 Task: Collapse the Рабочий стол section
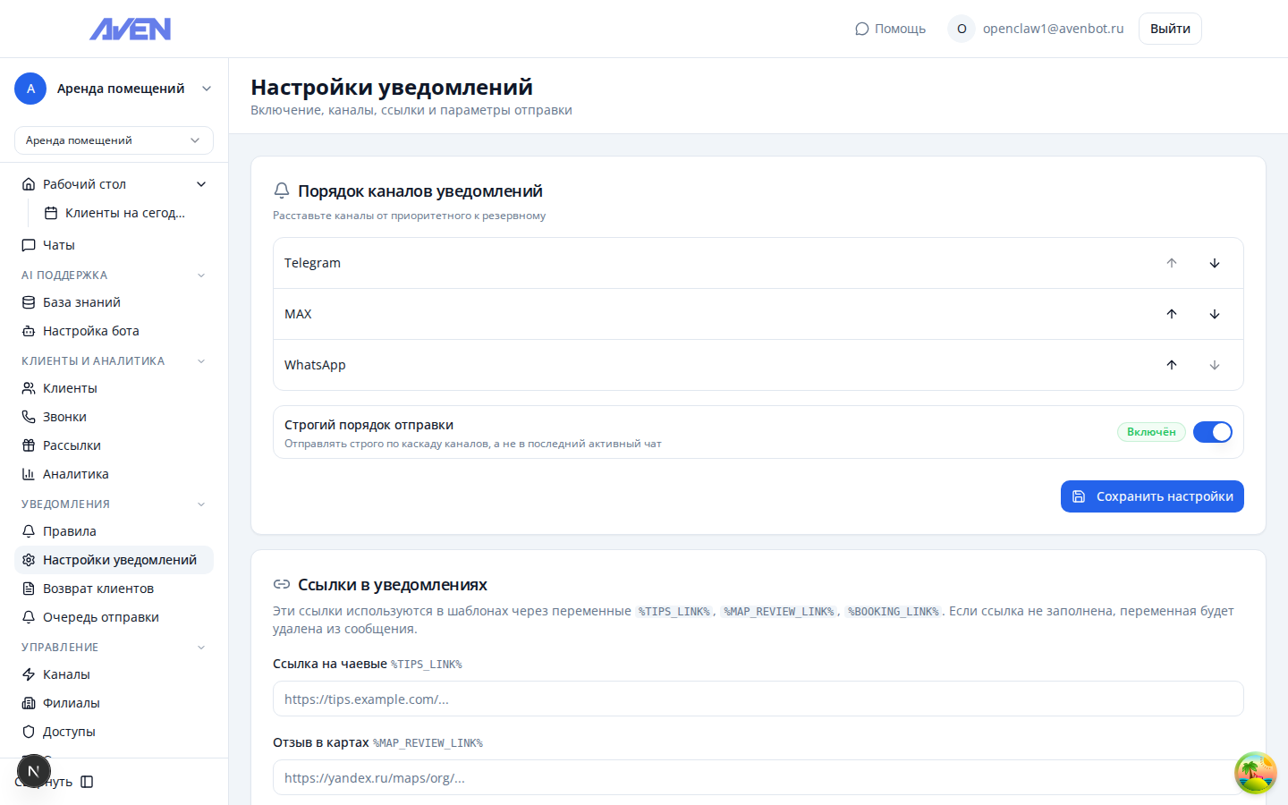202,183
